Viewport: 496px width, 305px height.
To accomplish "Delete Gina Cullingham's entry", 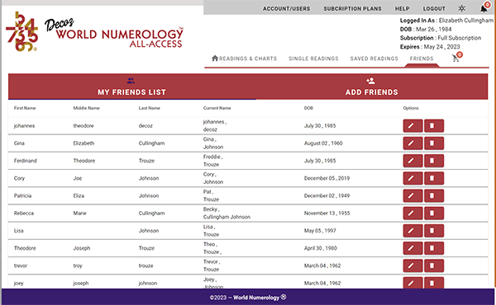I will click(434, 143).
